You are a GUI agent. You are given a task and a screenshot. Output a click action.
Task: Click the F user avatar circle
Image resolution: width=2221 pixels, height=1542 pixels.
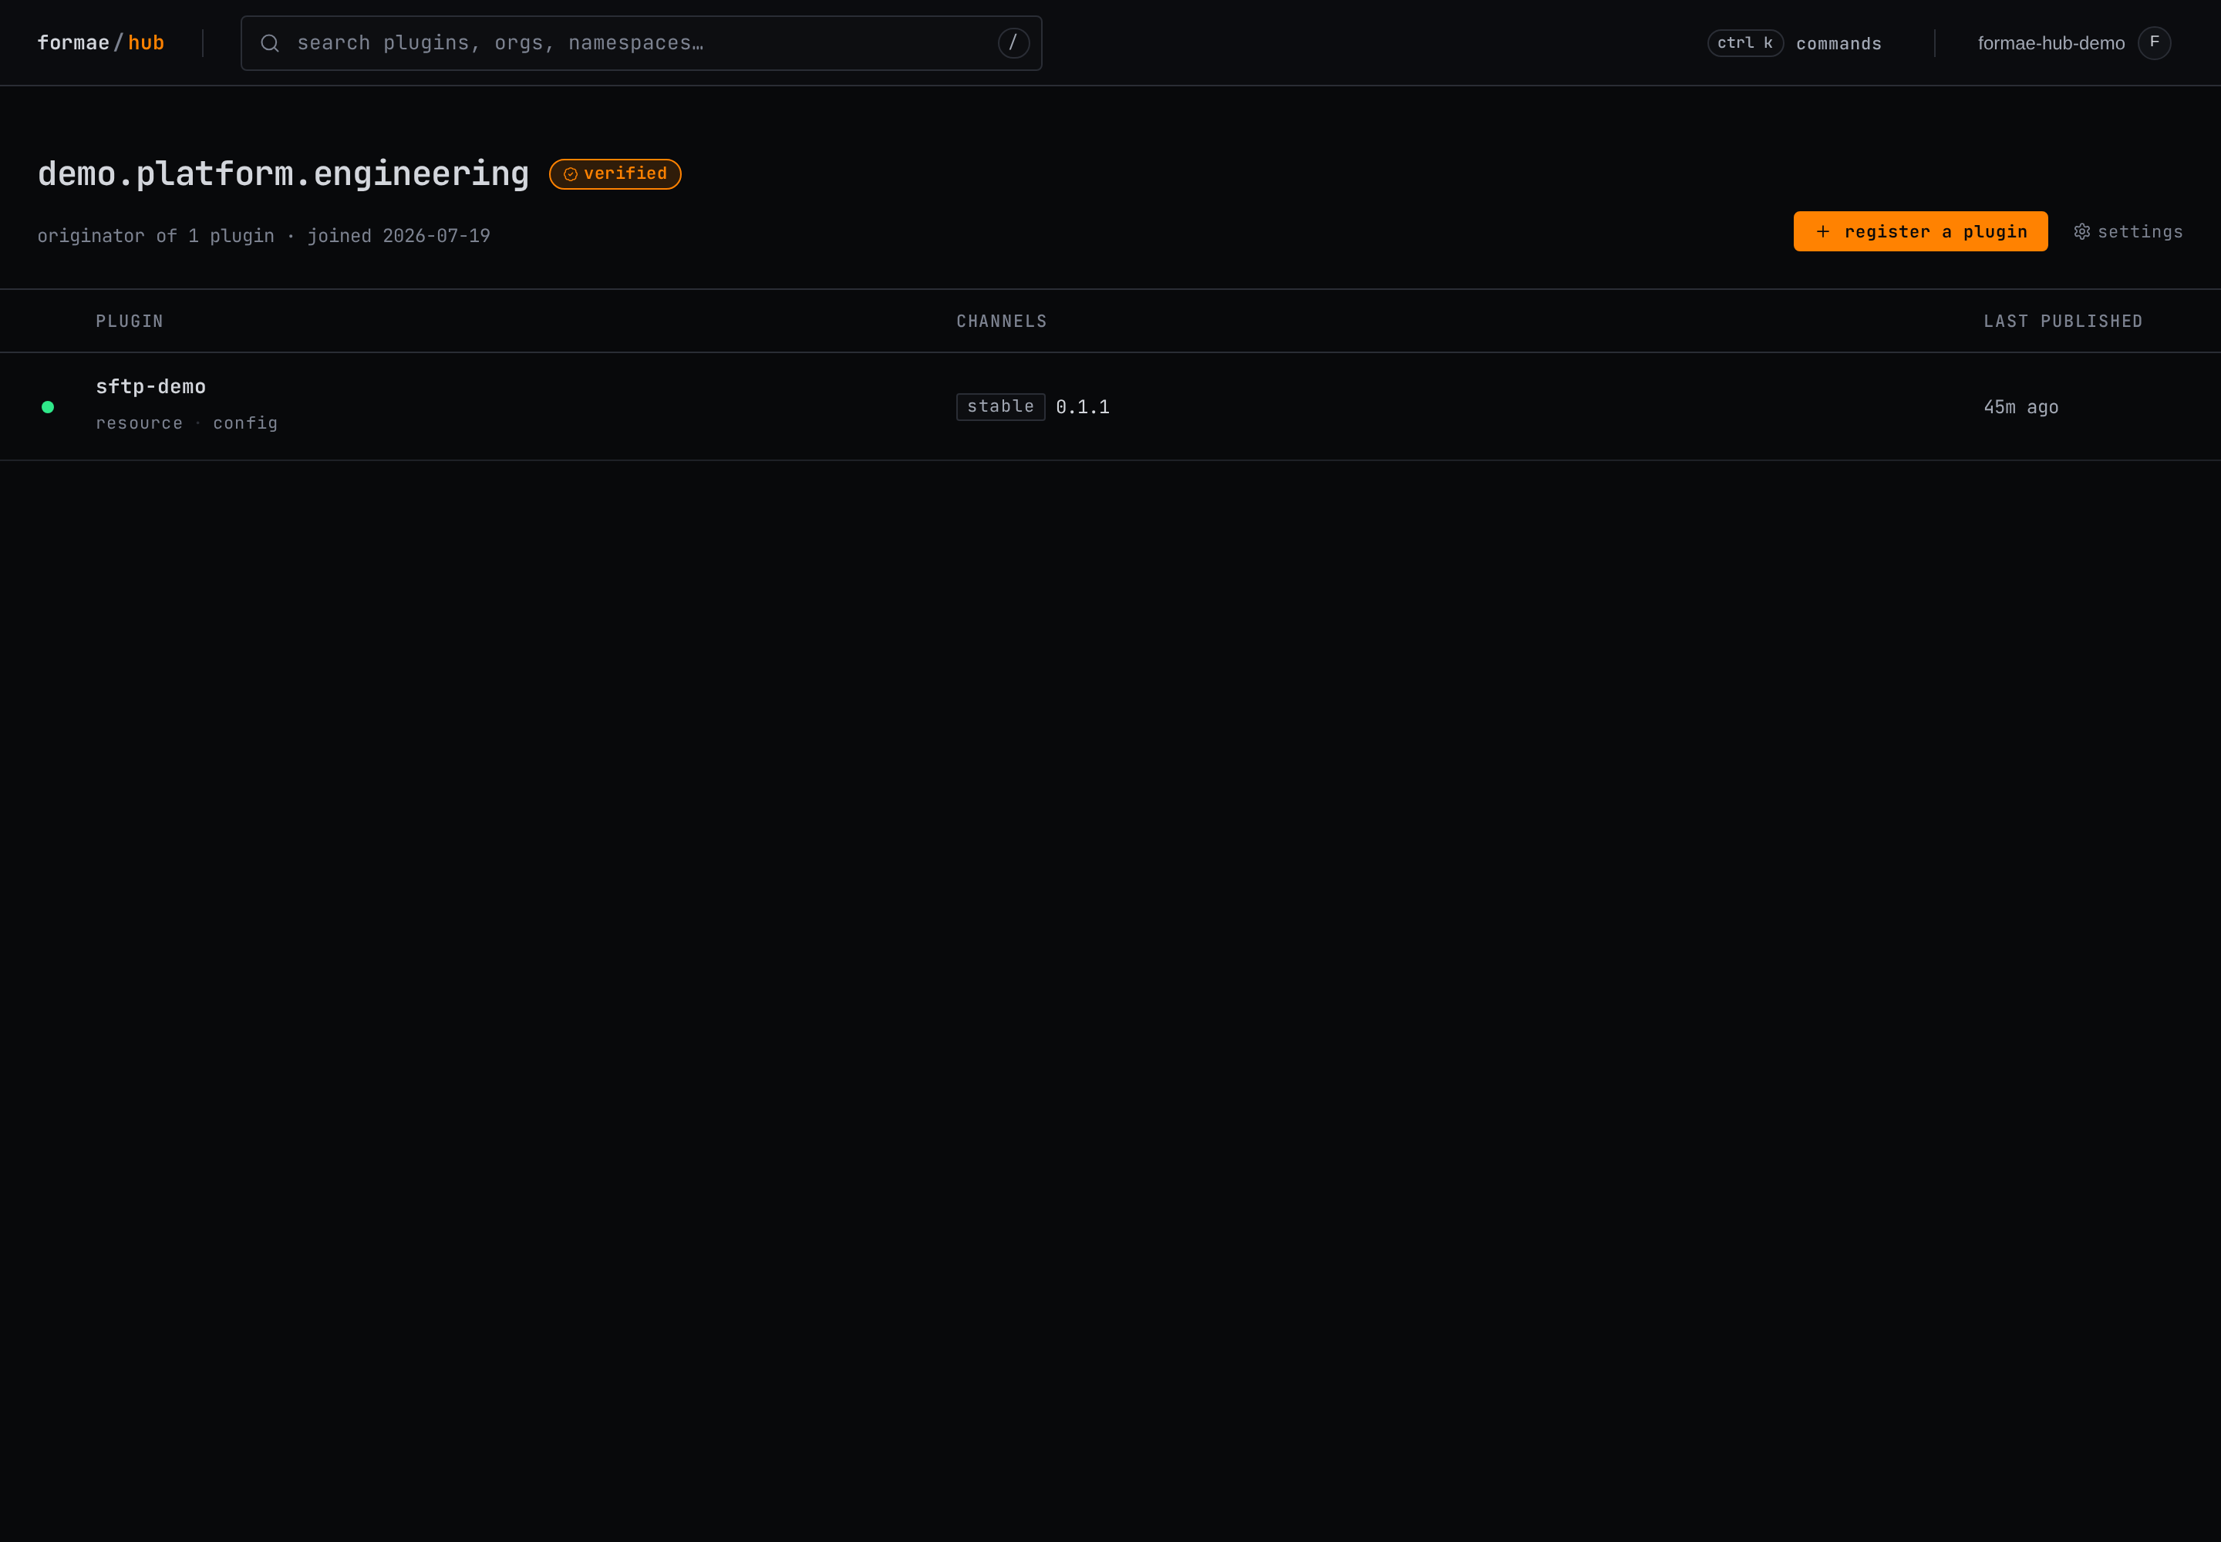(x=2155, y=42)
